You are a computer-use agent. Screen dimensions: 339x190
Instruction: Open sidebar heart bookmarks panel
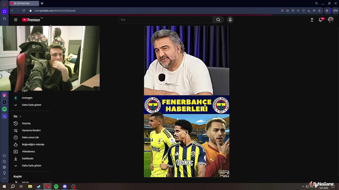tap(4, 156)
